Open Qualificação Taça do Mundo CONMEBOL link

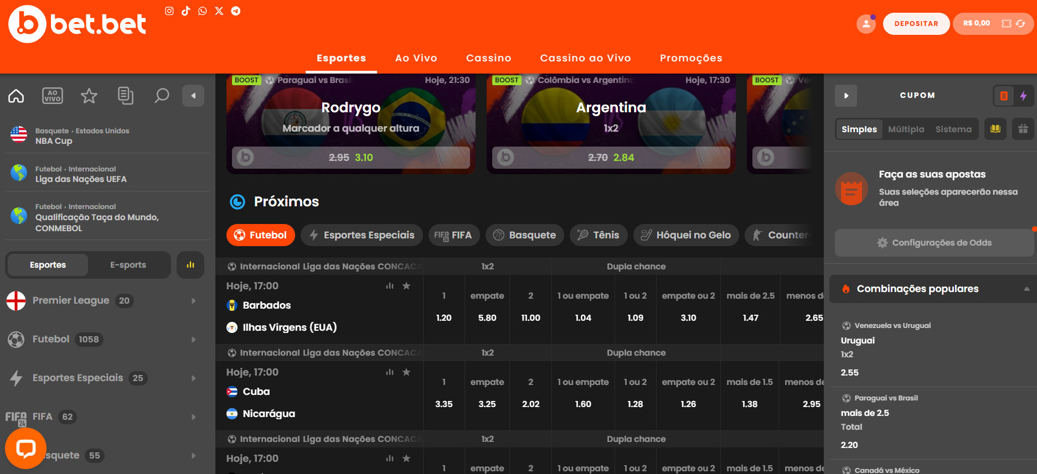coord(107,217)
